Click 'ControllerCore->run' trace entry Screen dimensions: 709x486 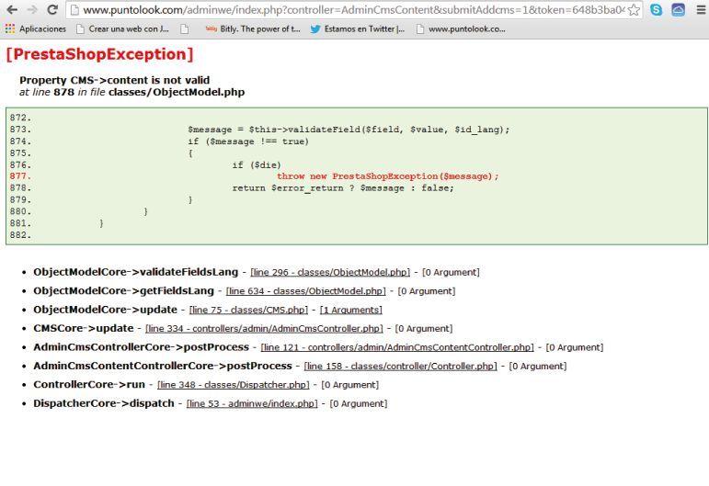point(89,384)
